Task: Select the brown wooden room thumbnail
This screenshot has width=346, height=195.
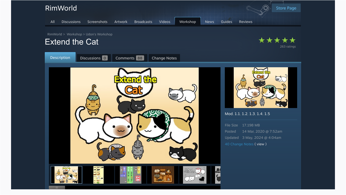Action: pyautogui.click(x=163, y=175)
